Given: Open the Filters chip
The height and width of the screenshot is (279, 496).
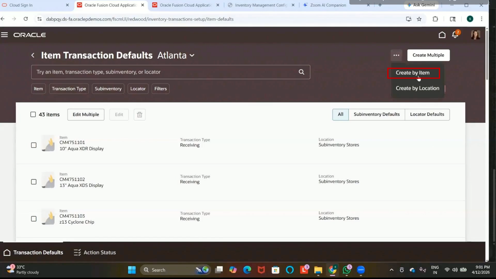Looking at the screenshot, I should pyautogui.click(x=160, y=89).
